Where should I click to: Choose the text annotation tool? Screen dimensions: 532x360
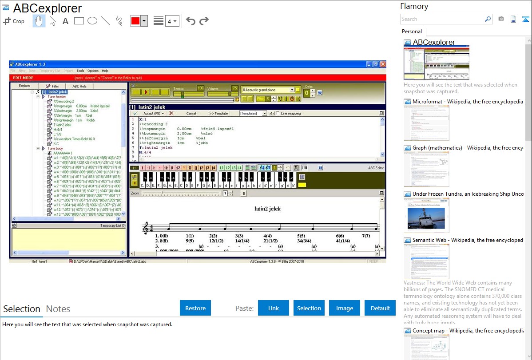(x=65, y=21)
